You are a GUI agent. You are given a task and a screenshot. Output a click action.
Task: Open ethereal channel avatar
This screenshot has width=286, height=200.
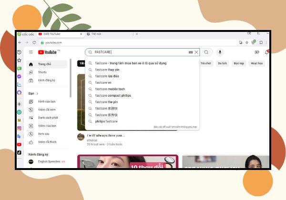point(81,137)
